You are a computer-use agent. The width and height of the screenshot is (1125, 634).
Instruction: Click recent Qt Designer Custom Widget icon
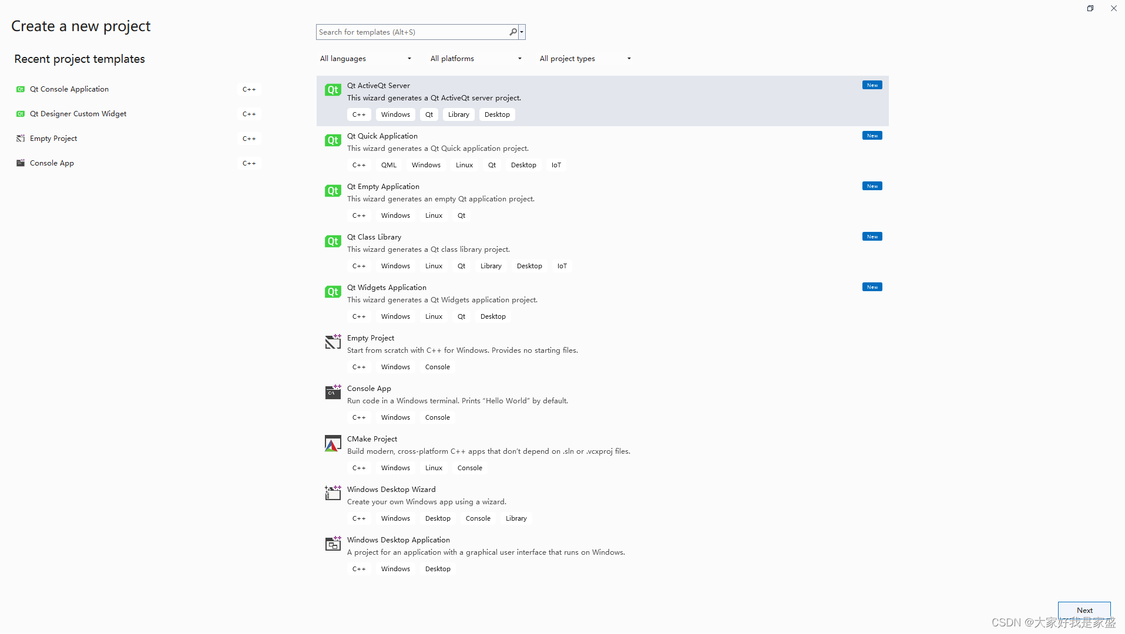click(x=21, y=114)
